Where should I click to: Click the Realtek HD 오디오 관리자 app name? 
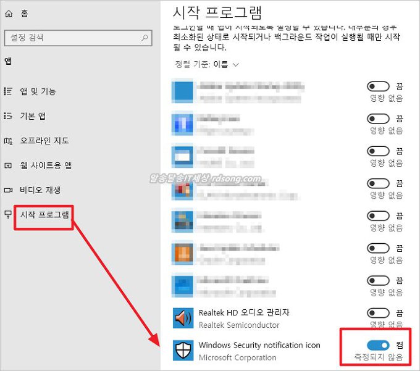244,312
